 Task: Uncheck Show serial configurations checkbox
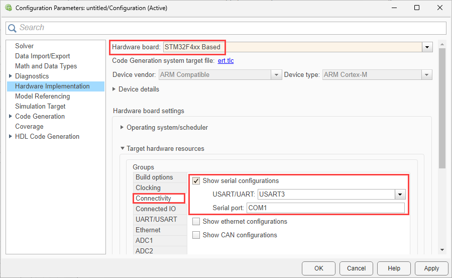click(196, 181)
